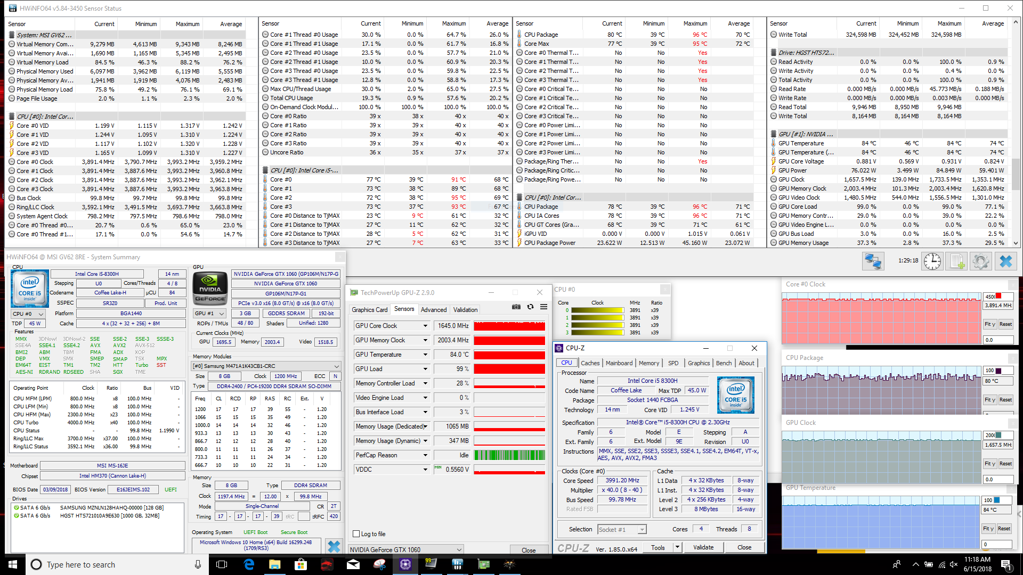The width and height of the screenshot is (1023, 575).
Task: Click HWiNFO network/remote monitors icon
Action: pyautogui.click(x=873, y=261)
